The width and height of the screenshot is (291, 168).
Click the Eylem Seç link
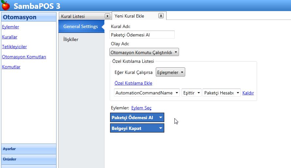tap(141, 108)
